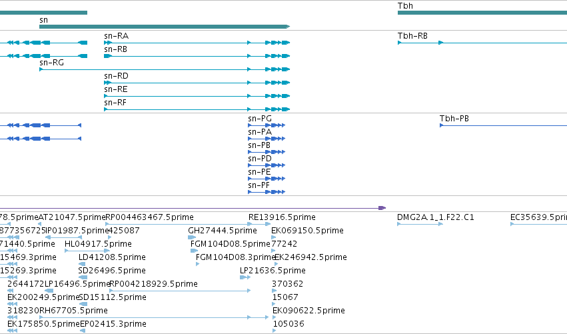Click the 425087 feature label

(125, 231)
